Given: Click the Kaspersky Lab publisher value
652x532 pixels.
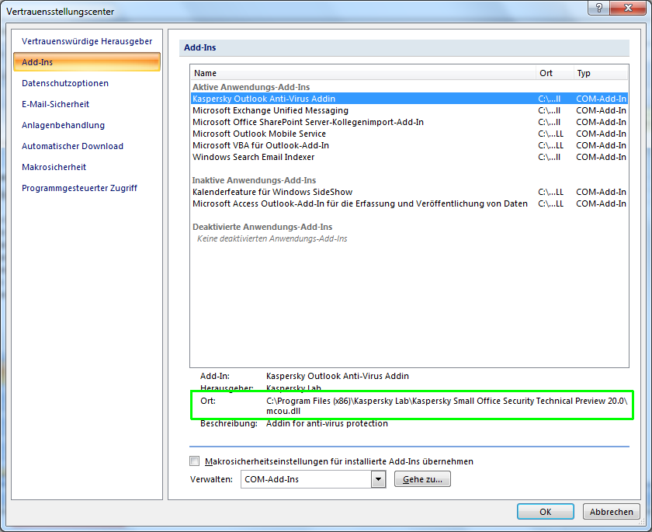Looking at the screenshot, I should (x=293, y=388).
